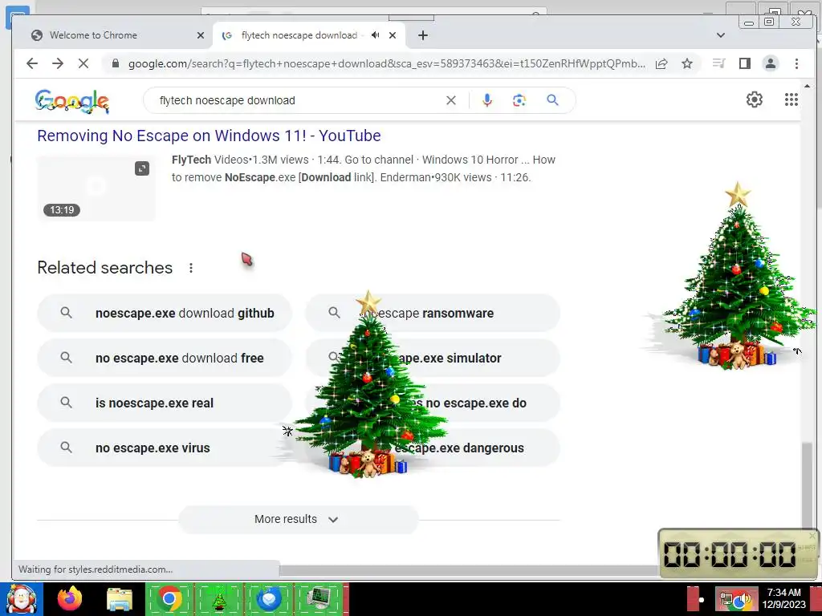
Task: Expand More results
Action: (x=299, y=519)
